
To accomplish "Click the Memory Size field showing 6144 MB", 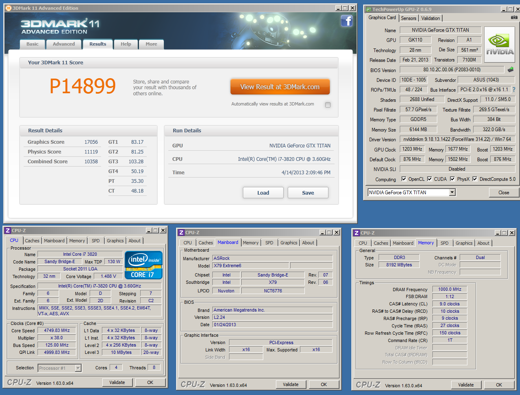I will coord(419,129).
